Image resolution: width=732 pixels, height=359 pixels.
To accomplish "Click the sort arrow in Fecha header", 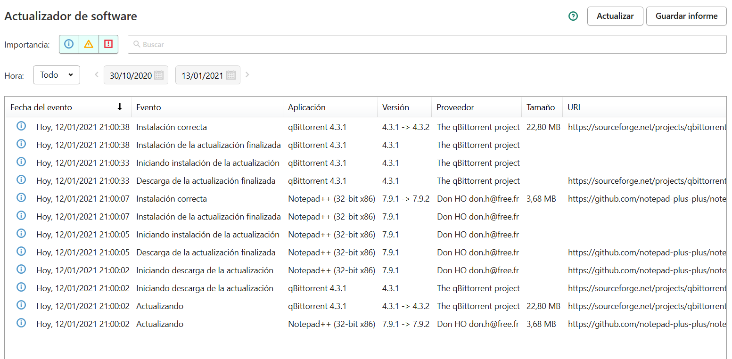I will [120, 107].
